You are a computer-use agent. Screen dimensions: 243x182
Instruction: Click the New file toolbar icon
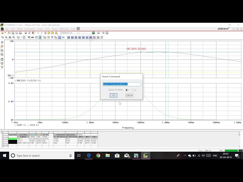pos(2,33)
